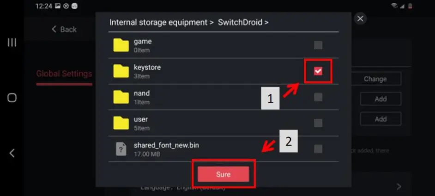Tap Android system back arrow
435x196 pixels.
(x=12, y=153)
